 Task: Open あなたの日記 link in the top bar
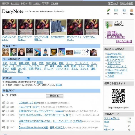[127, 3]
